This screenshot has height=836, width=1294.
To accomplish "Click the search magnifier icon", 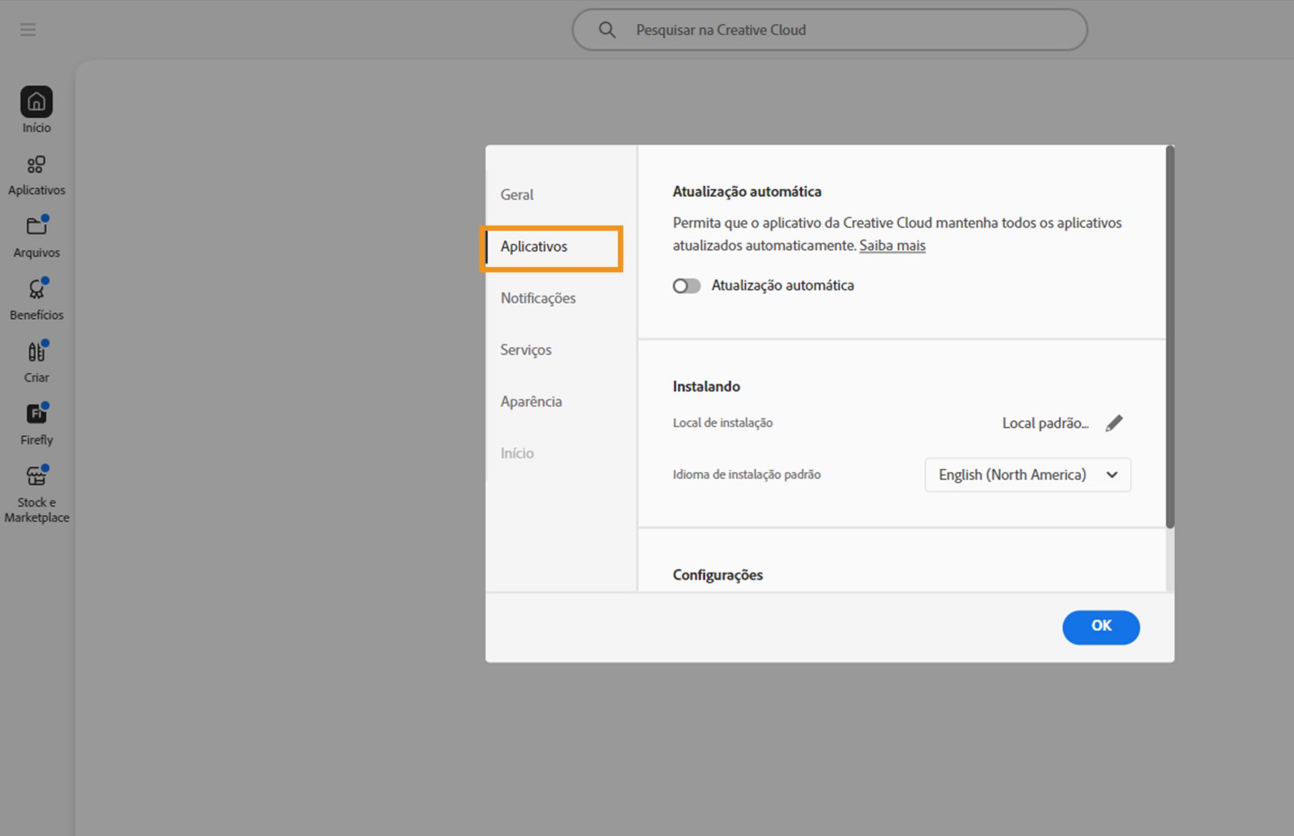I will tap(607, 30).
